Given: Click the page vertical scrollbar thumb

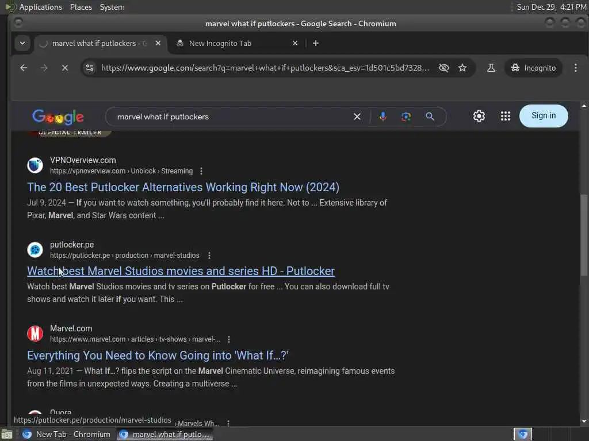Looking at the screenshot, I should click(584, 234).
